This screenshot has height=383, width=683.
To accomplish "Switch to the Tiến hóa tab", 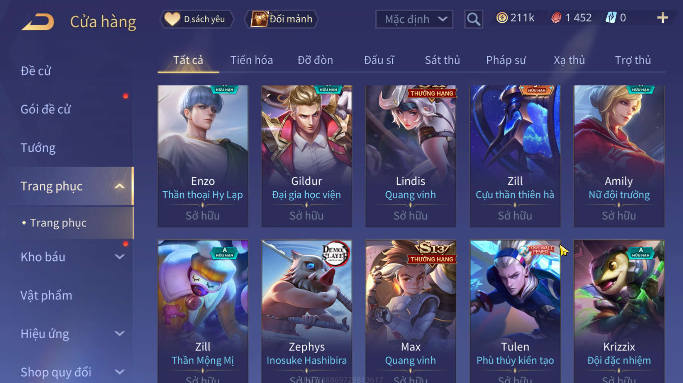I will (252, 60).
